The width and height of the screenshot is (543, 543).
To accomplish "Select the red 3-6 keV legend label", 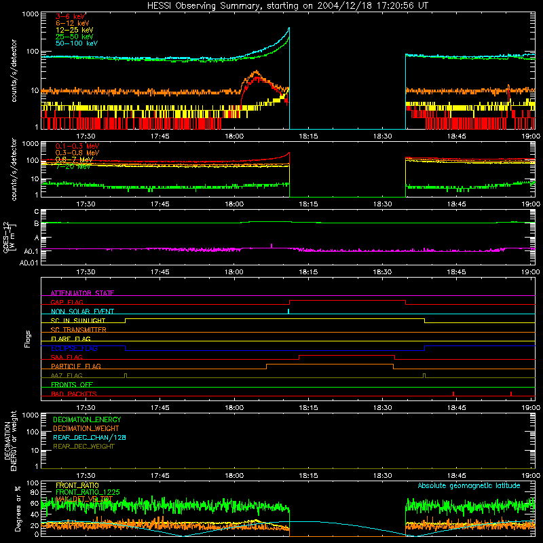I will (x=71, y=16).
